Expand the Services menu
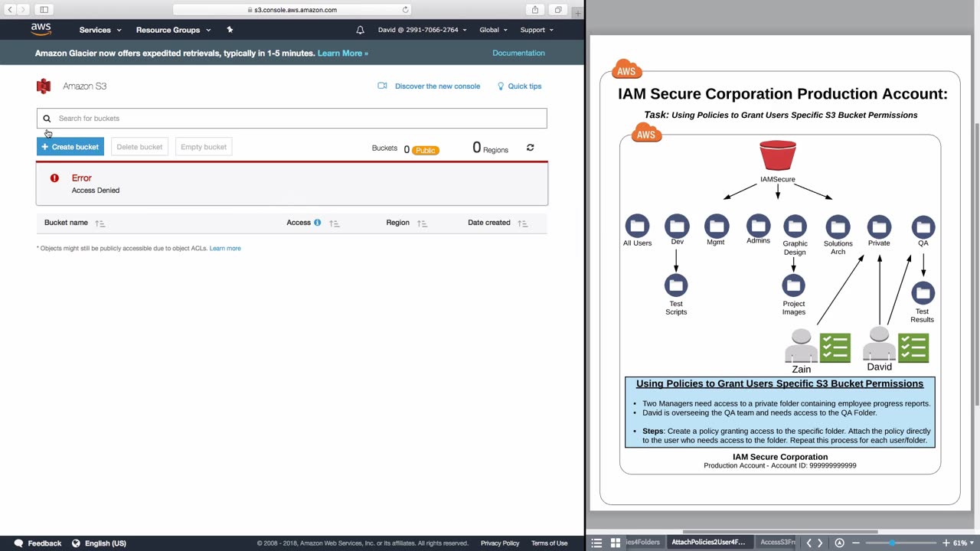Viewport: 980px width, 551px height. [x=100, y=30]
